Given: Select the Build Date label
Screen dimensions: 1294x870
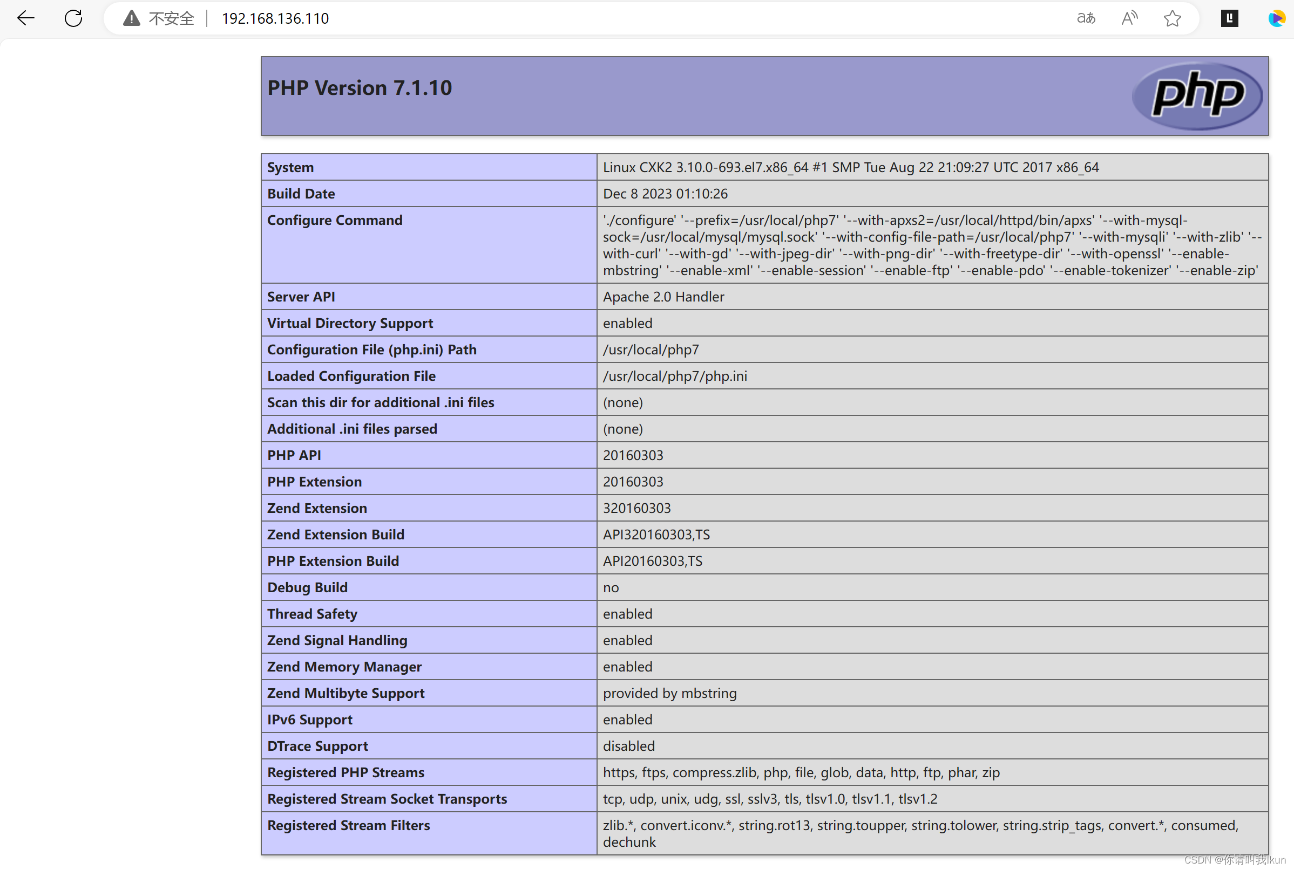Looking at the screenshot, I should pyautogui.click(x=301, y=194).
